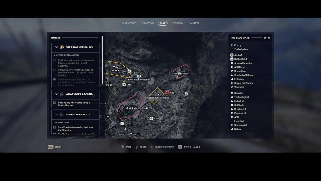Select the Entrance legend icon
The image size is (321, 181).
pyautogui.click(x=232, y=79)
